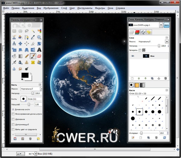Check the Дополняющий option
The width and height of the screenshot is (181, 158).
pos(13,124)
